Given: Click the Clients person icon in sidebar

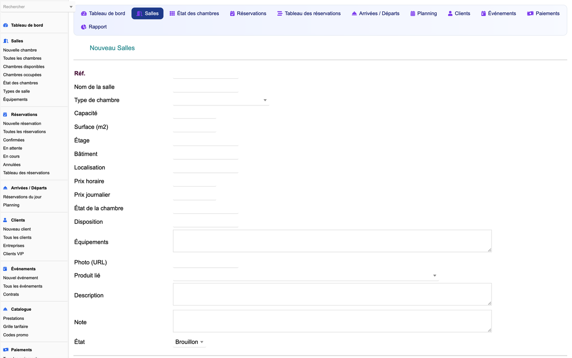Looking at the screenshot, I should [5, 220].
